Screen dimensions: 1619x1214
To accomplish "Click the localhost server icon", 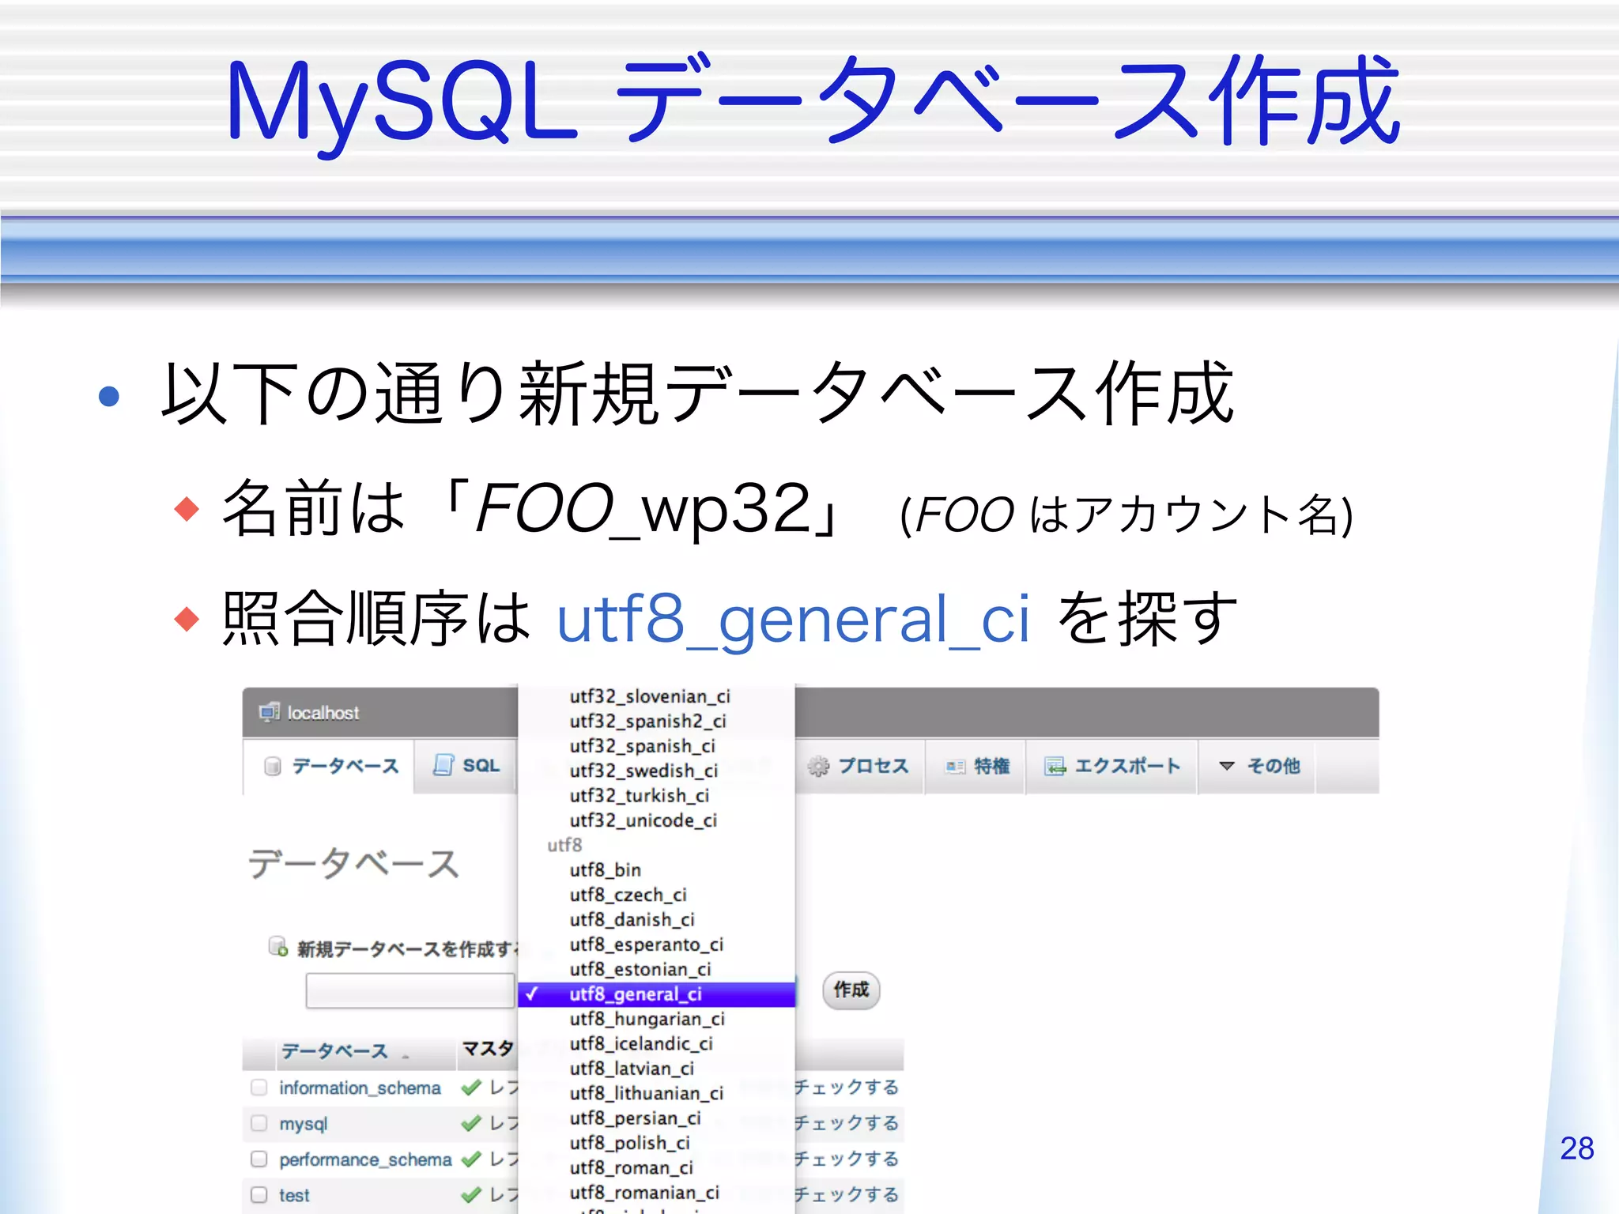I will (x=270, y=712).
